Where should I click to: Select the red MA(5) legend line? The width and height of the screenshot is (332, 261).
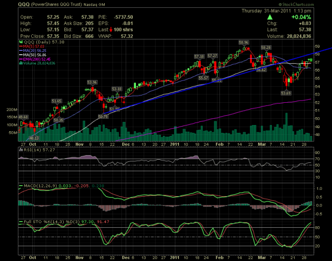point(21,46)
